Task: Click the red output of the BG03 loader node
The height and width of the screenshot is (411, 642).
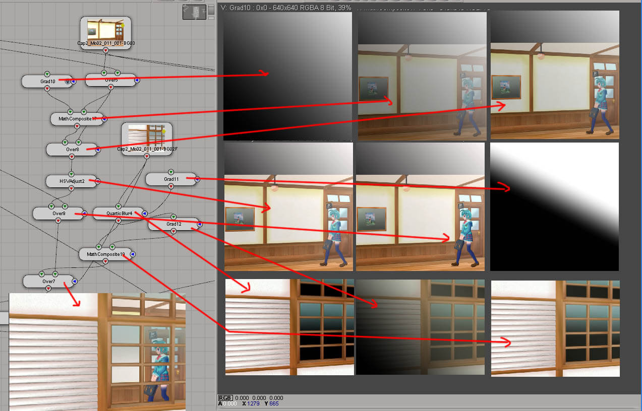Action: pyautogui.click(x=105, y=50)
